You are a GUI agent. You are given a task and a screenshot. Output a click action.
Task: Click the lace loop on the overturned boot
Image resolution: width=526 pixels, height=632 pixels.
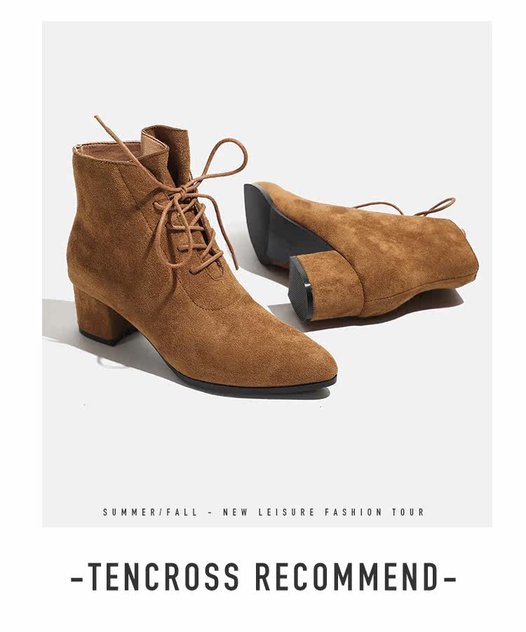tap(438, 206)
